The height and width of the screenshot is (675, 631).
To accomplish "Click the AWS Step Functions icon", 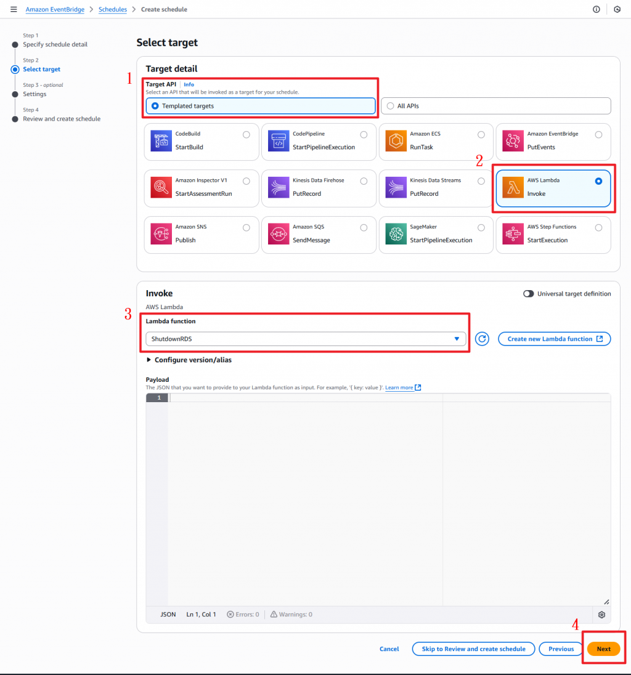I will pos(513,234).
